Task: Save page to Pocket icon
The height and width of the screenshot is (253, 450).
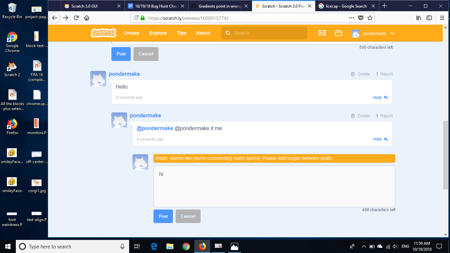Action: click(x=361, y=18)
